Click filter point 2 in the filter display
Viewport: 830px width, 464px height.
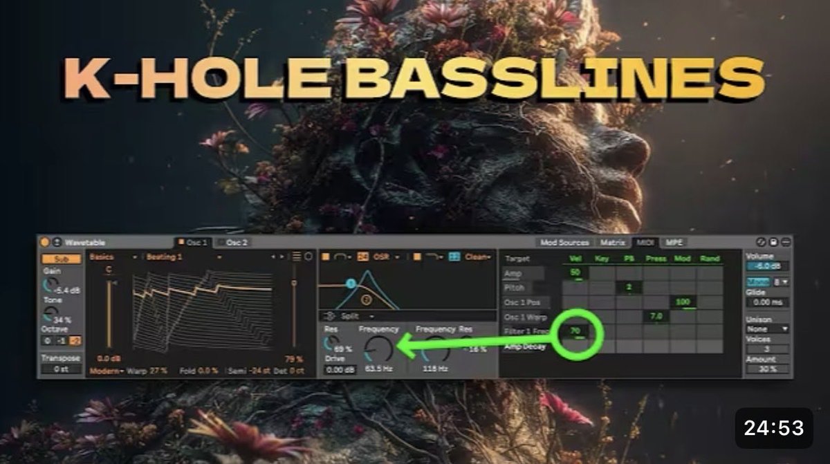366,299
